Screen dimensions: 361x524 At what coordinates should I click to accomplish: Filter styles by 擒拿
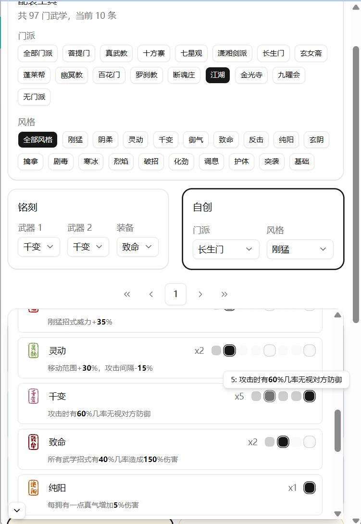(x=30, y=162)
